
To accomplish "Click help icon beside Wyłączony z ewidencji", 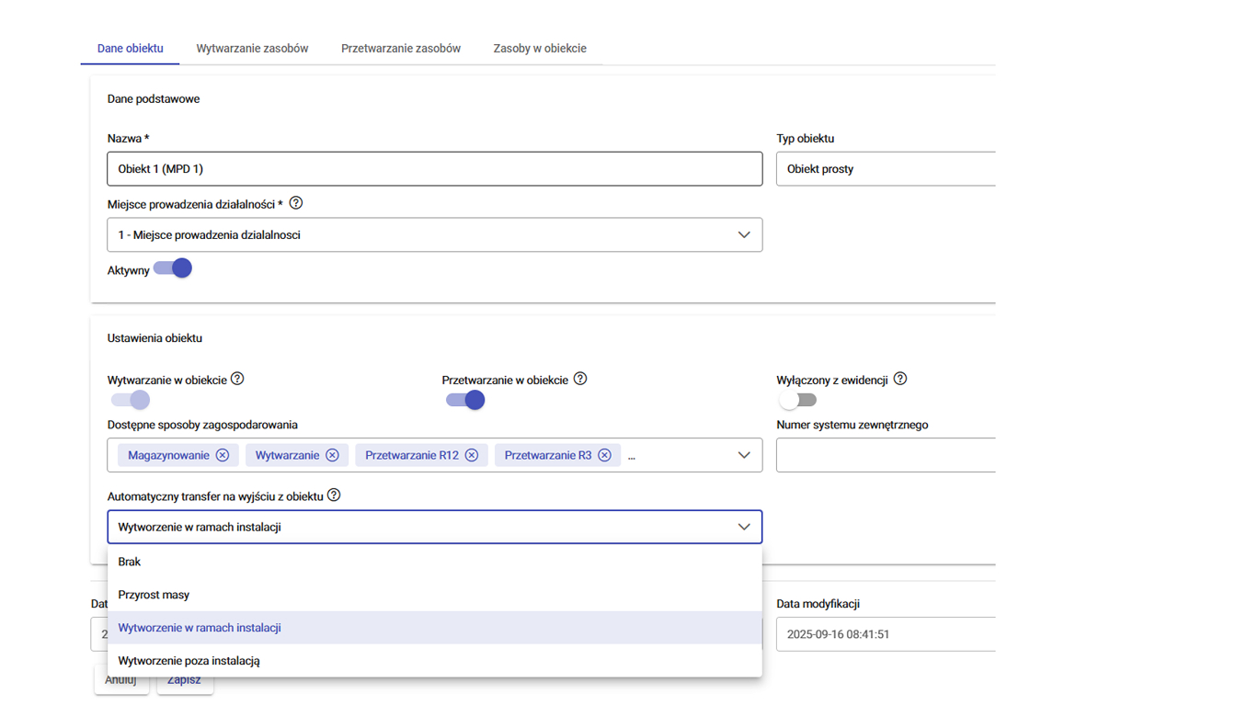I will pos(900,379).
